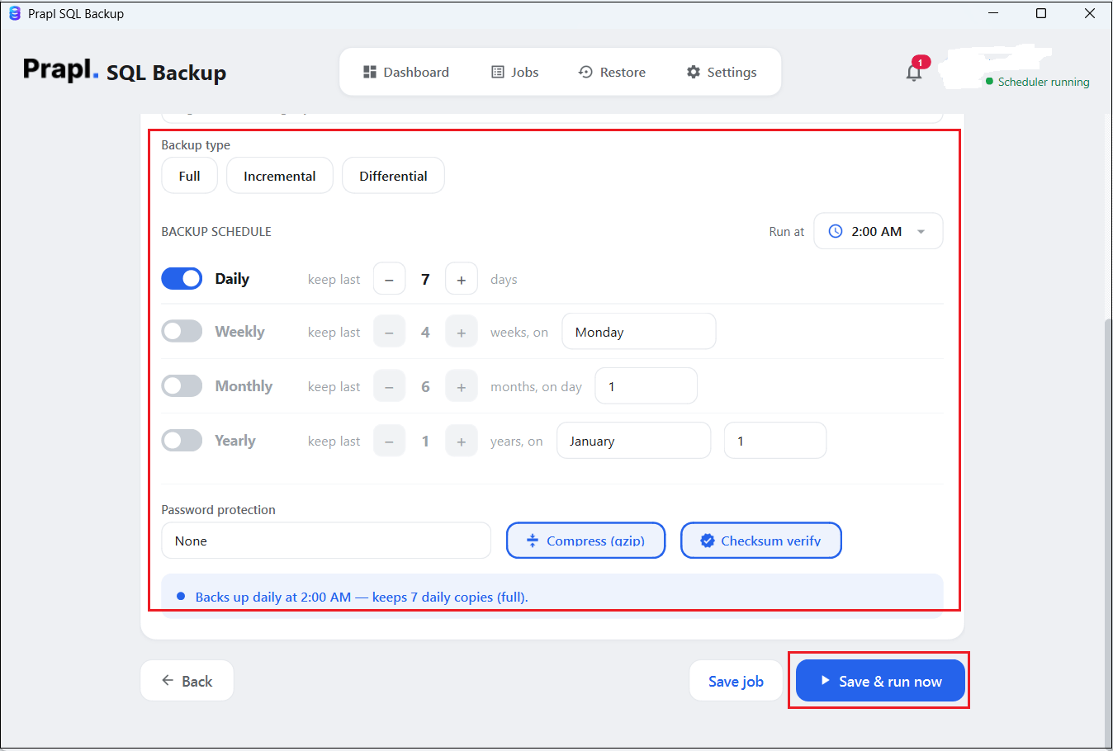Screen dimensions: 1113x751
Task: Open the notifications bell
Action: click(914, 72)
